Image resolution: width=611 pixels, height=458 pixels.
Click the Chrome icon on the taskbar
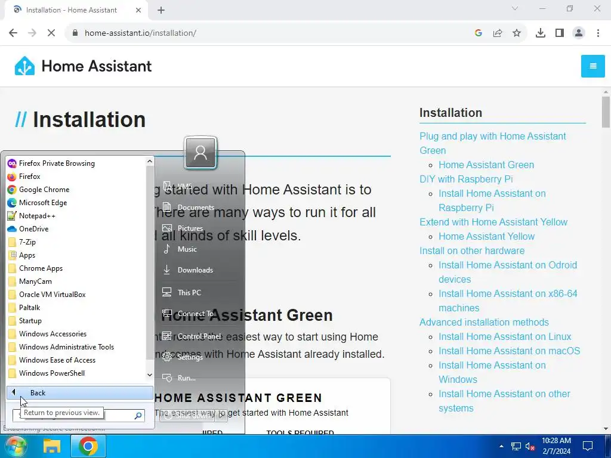click(x=88, y=446)
